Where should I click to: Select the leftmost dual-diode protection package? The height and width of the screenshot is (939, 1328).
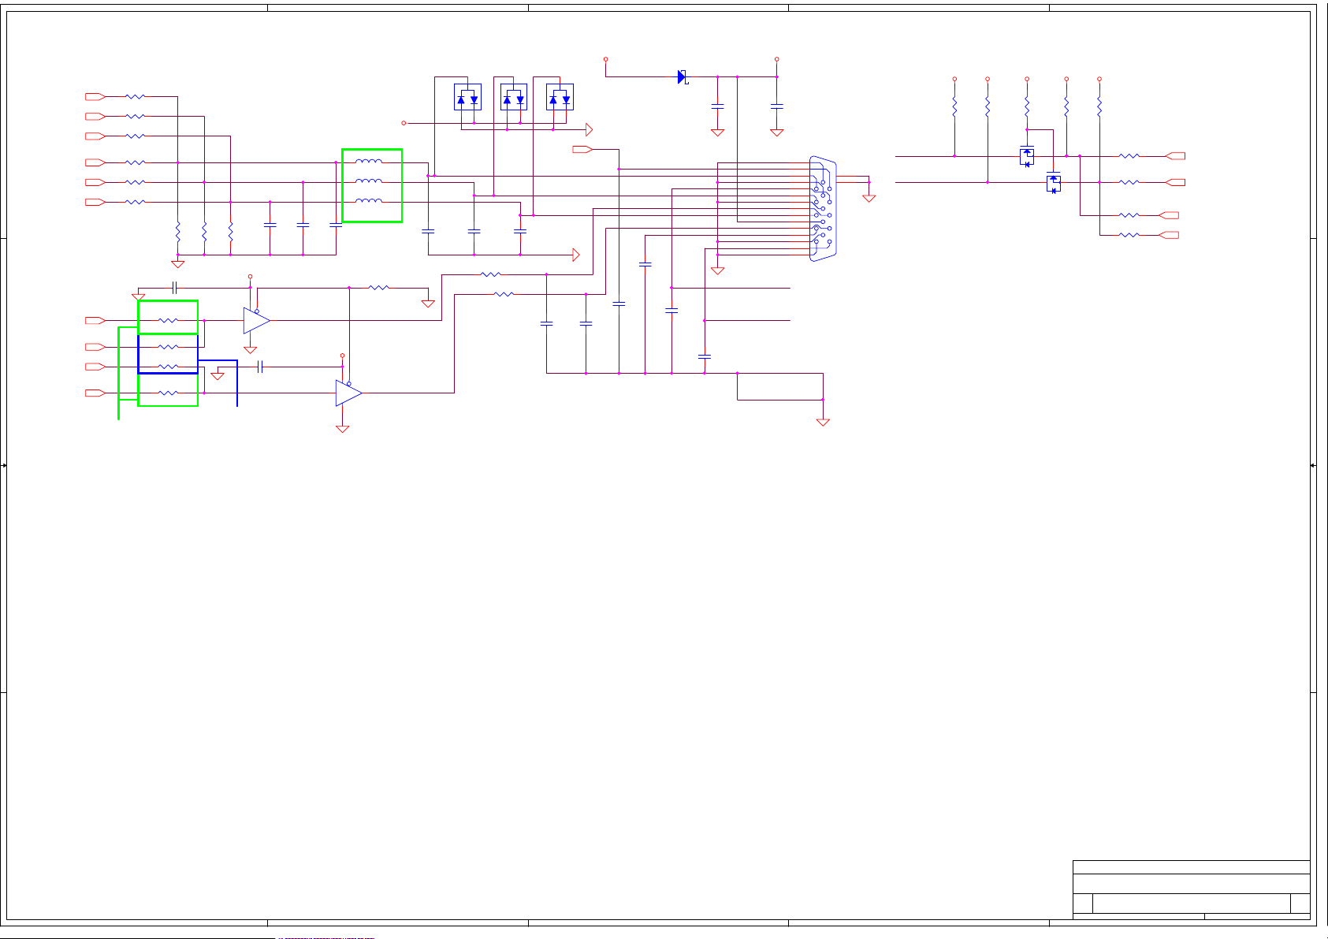pyautogui.click(x=467, y=97)
